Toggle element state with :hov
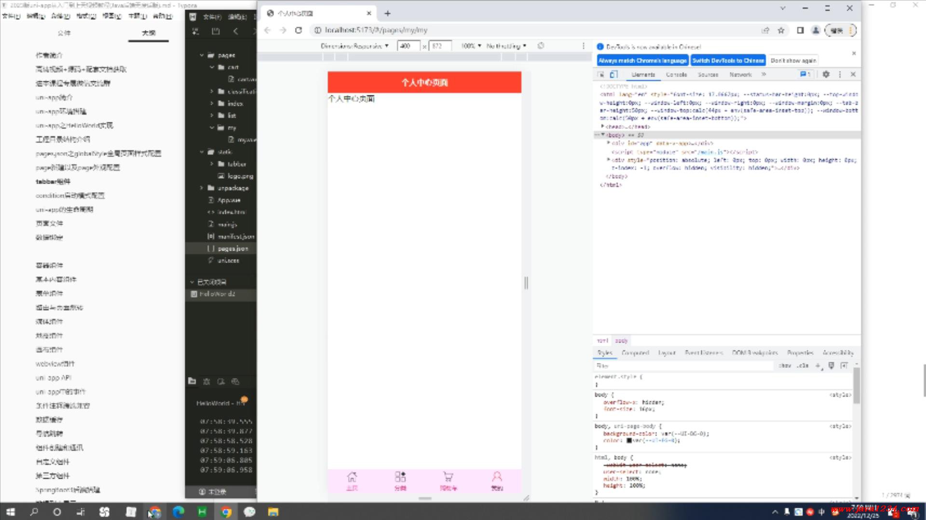Image resolution: width=926 pixels, height=520 pixels. [x=785, y=366]
